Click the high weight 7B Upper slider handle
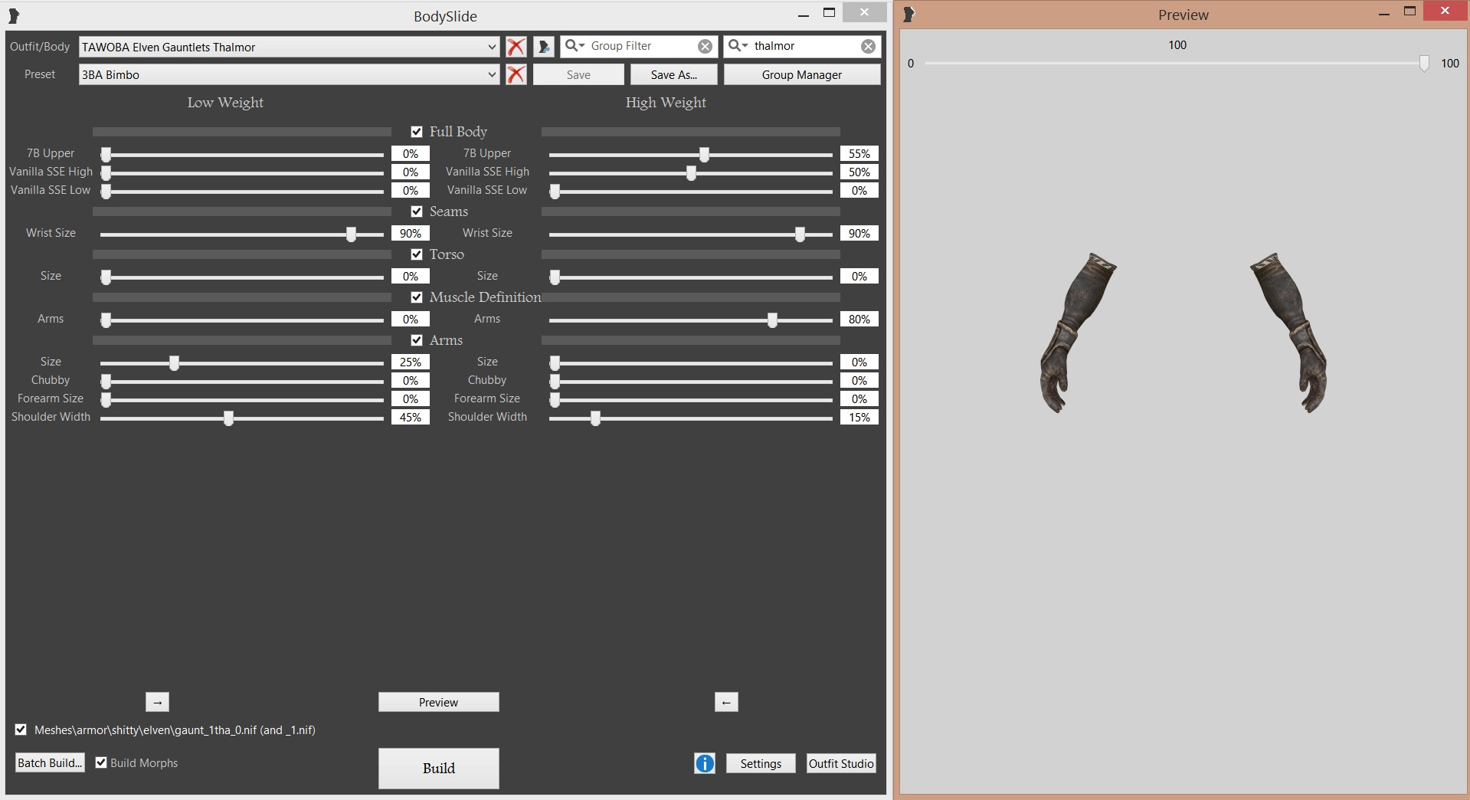Viewport: 1470px width, 800px height. [x=704, y=155]
